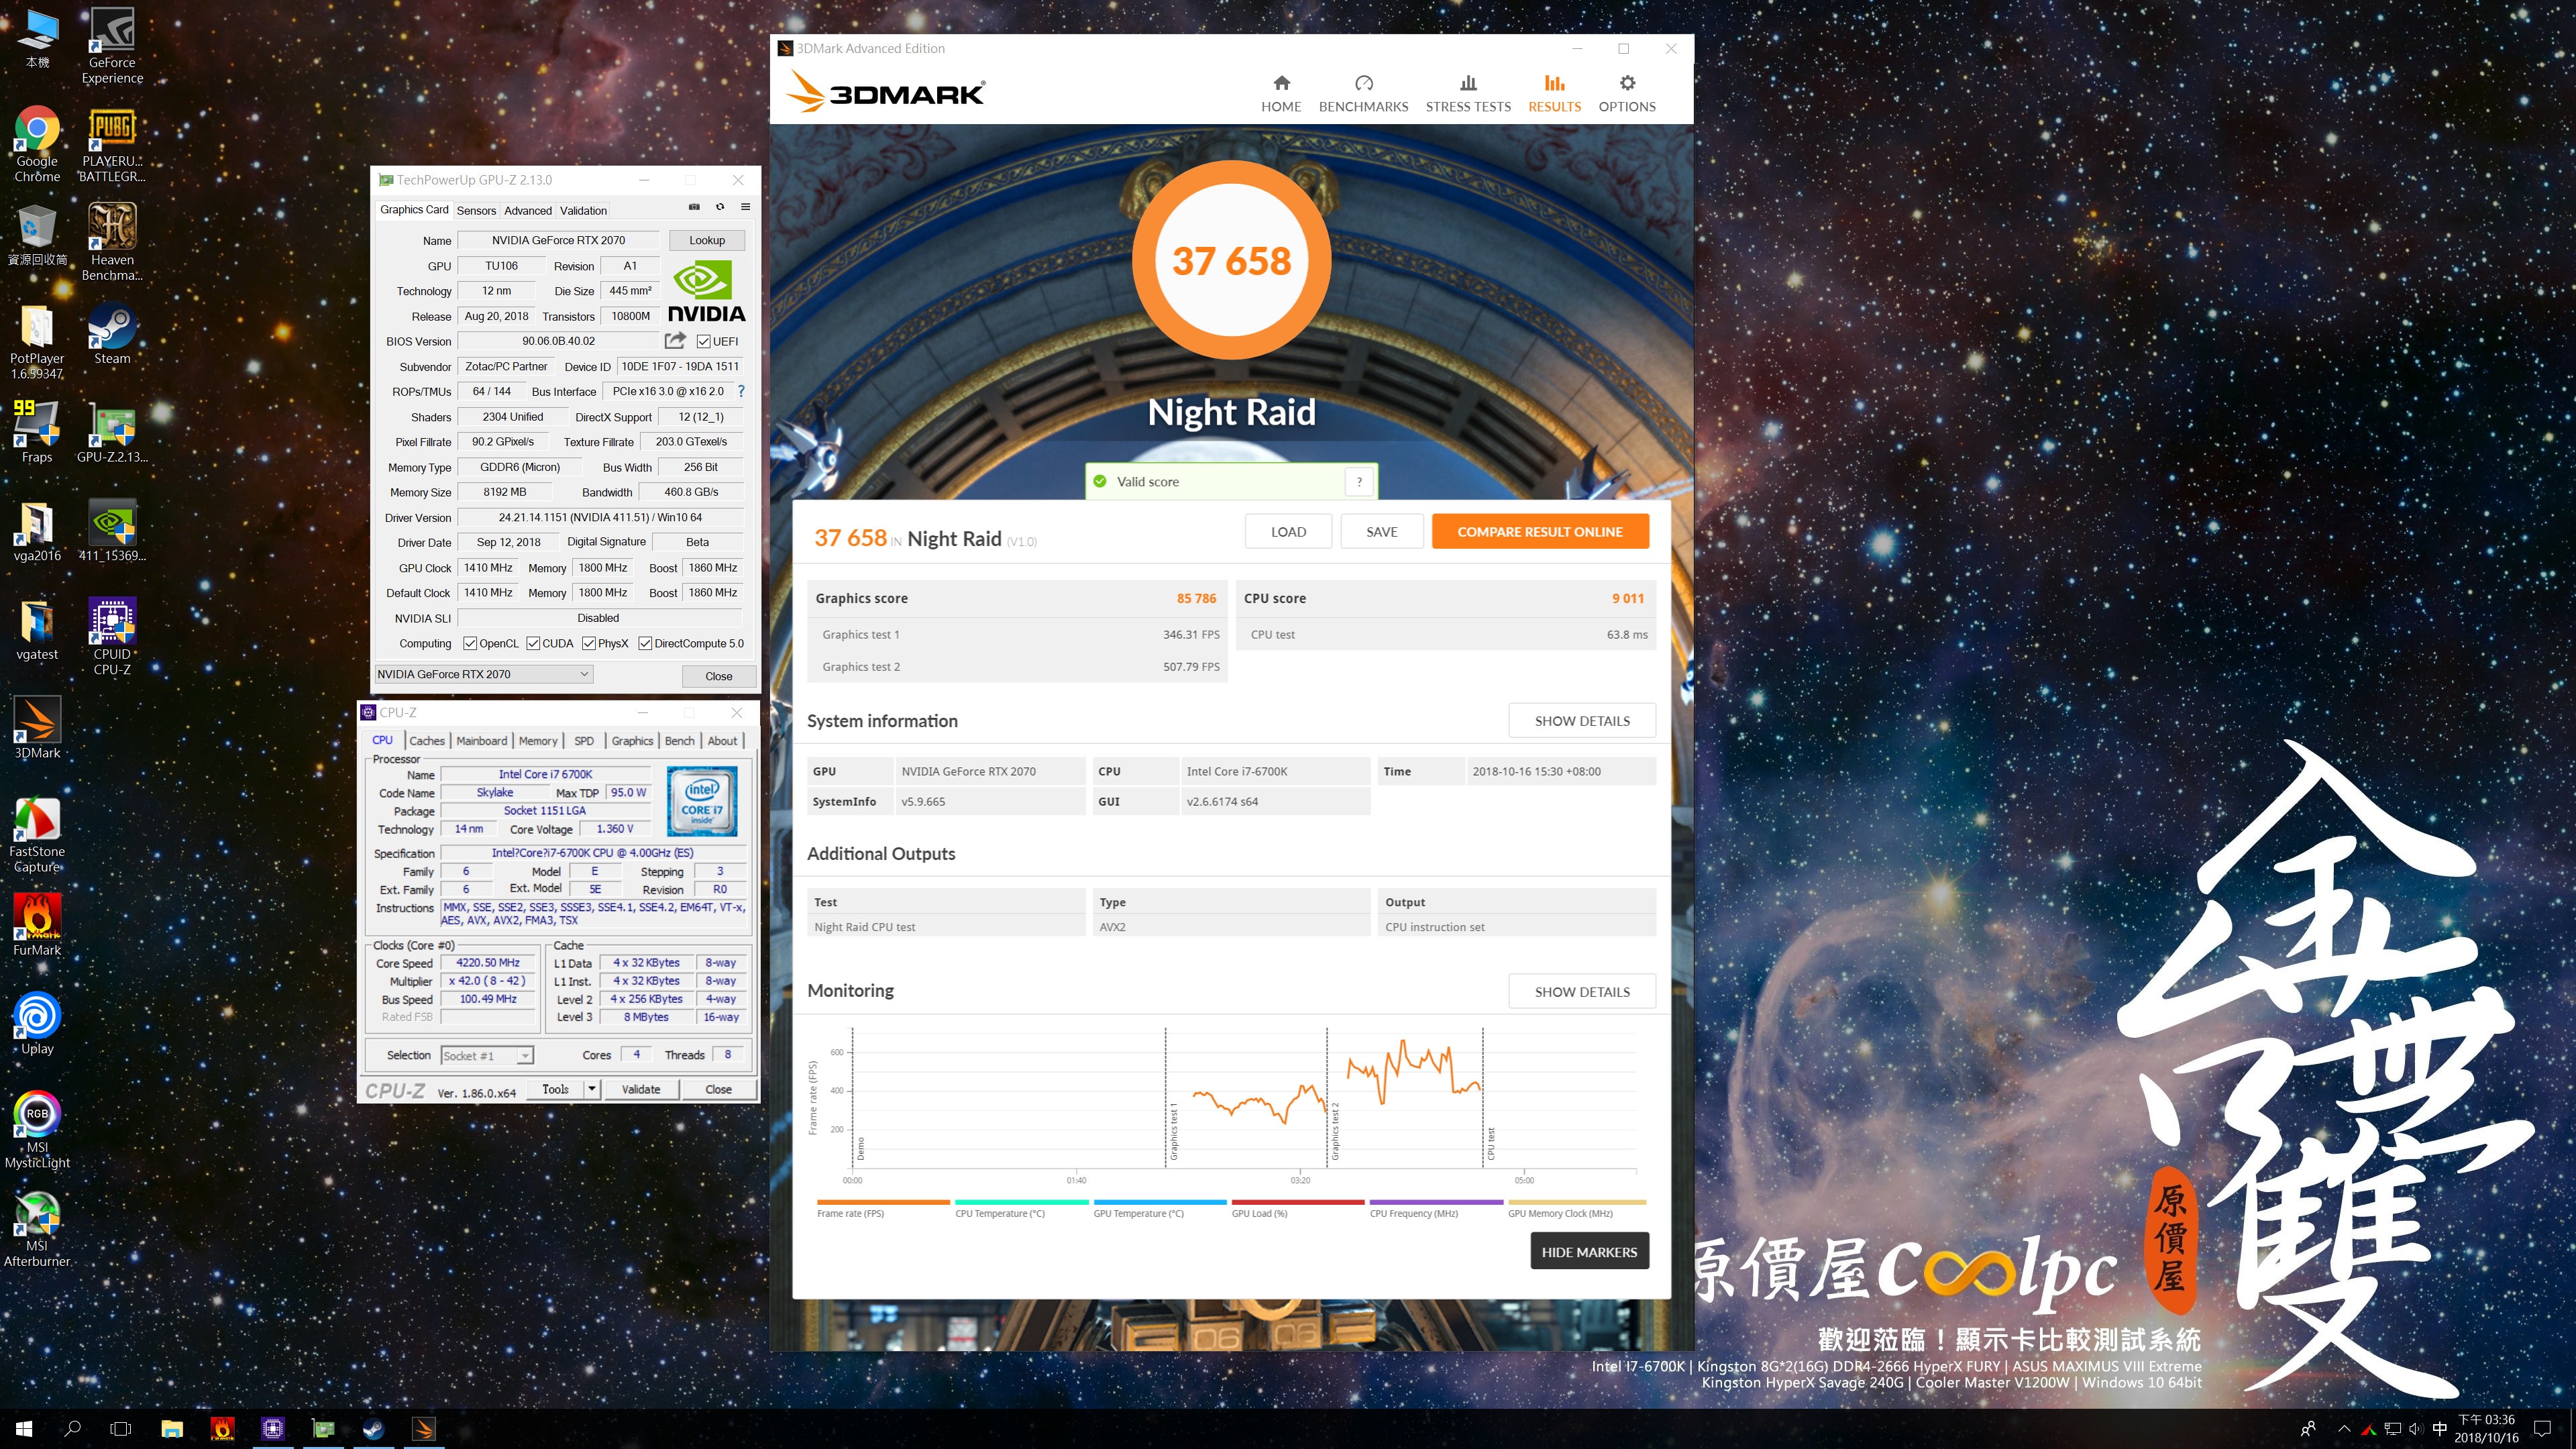Click the Bus Interface question mark in GPU-Z
The image size is (2576, 1449).
click(x=741, y=391)
